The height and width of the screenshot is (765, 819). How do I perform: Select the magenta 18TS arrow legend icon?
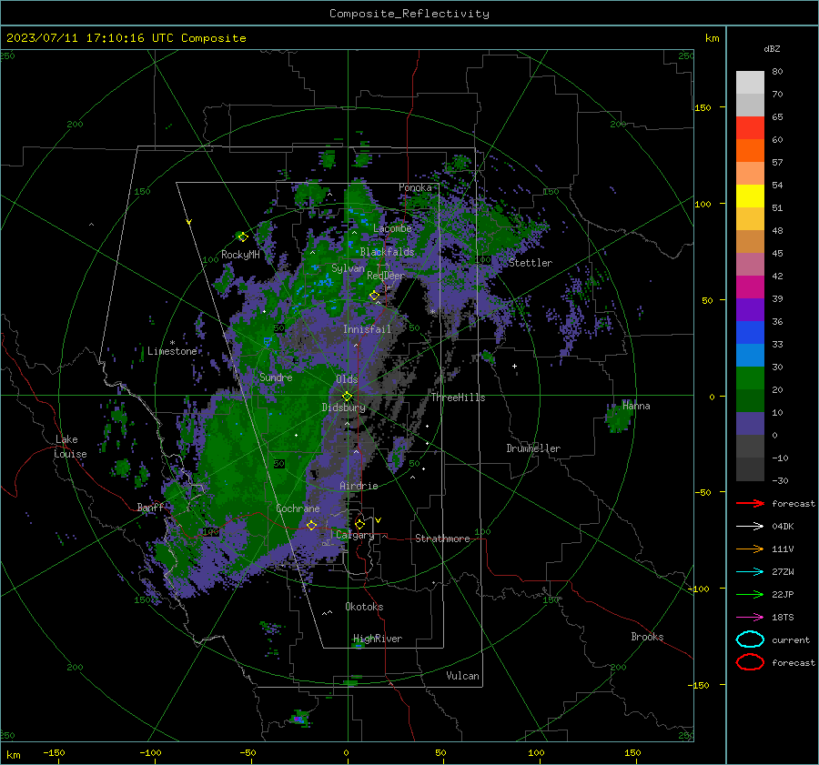coord(750,618)
